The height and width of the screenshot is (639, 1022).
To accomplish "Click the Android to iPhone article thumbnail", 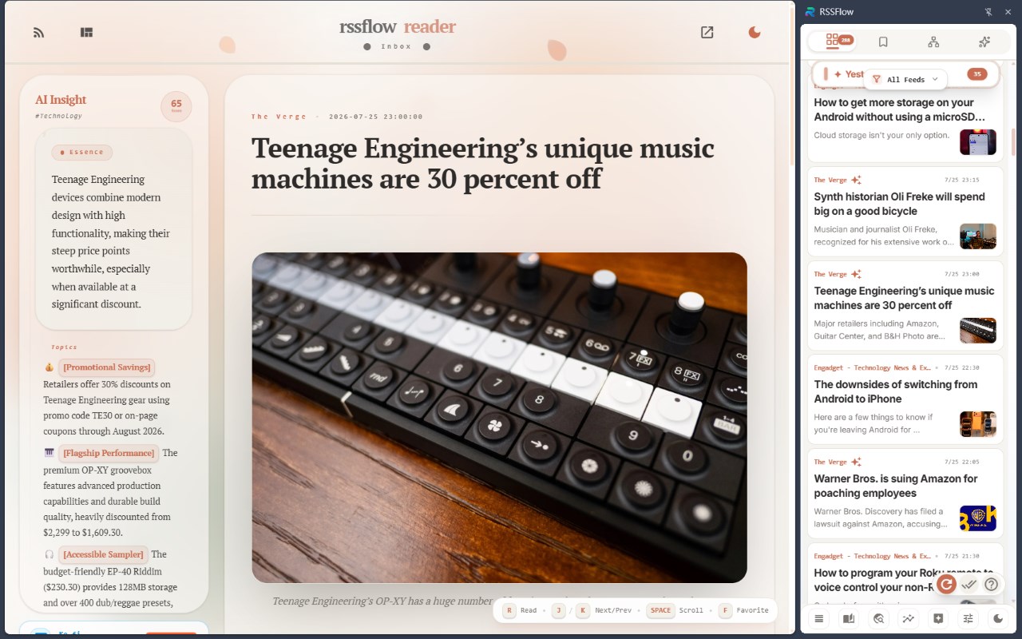I will pos(978,424).
